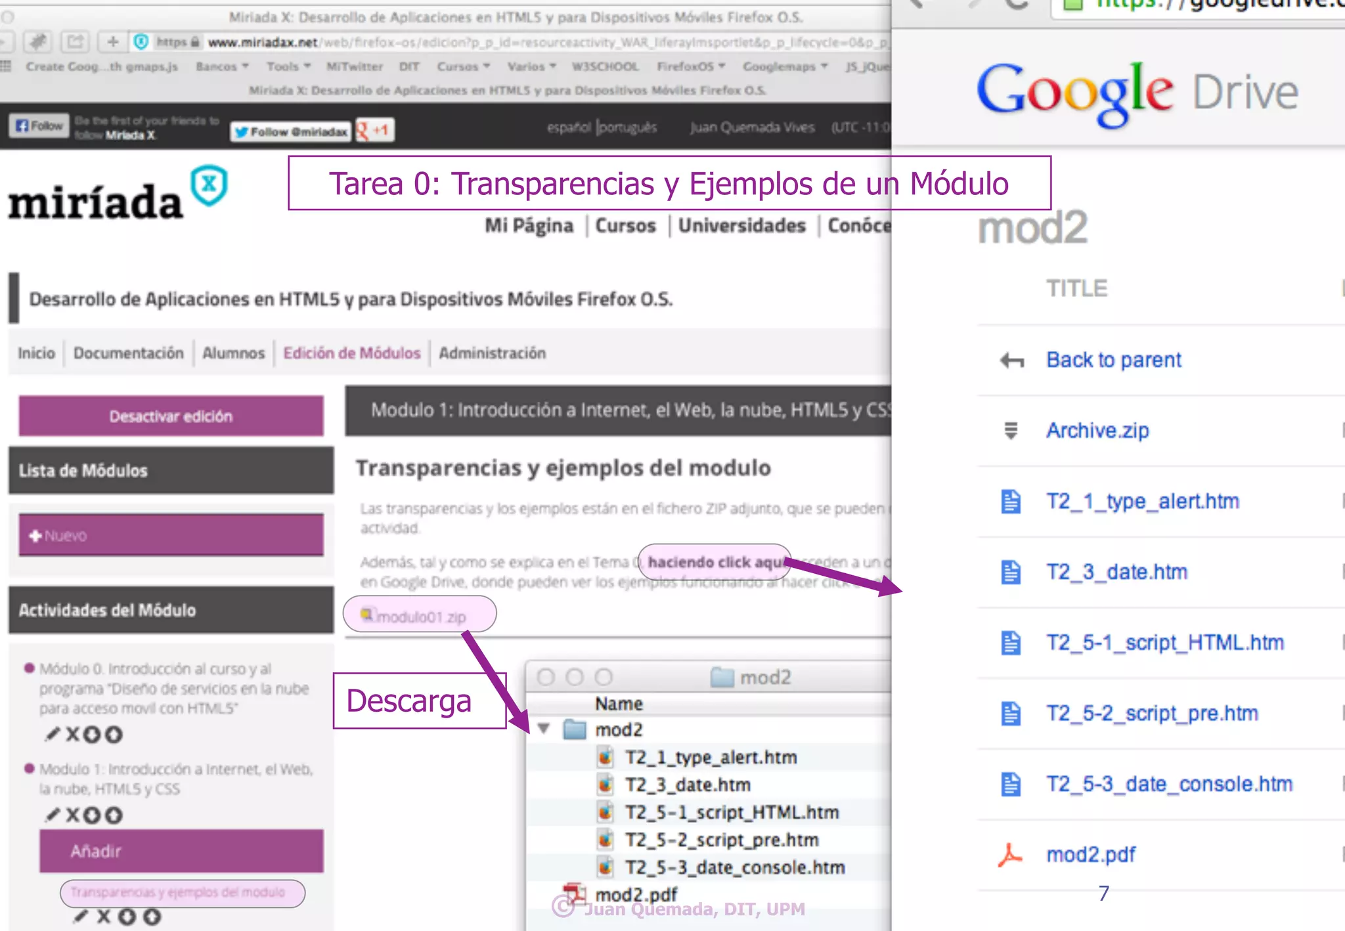This screenshot has height=931, width=1345.
Task: Collapse the mod2 folder disclosure triangle in Finder
Action: click(x=544, y=729)
